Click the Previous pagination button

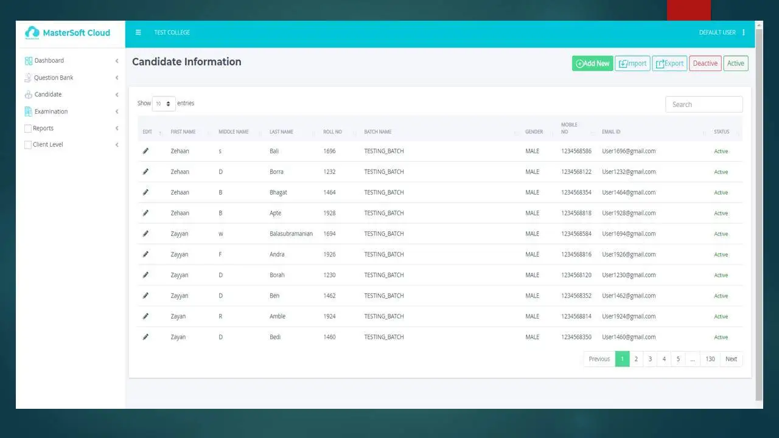pyautogui.click(x=599, y=359)
